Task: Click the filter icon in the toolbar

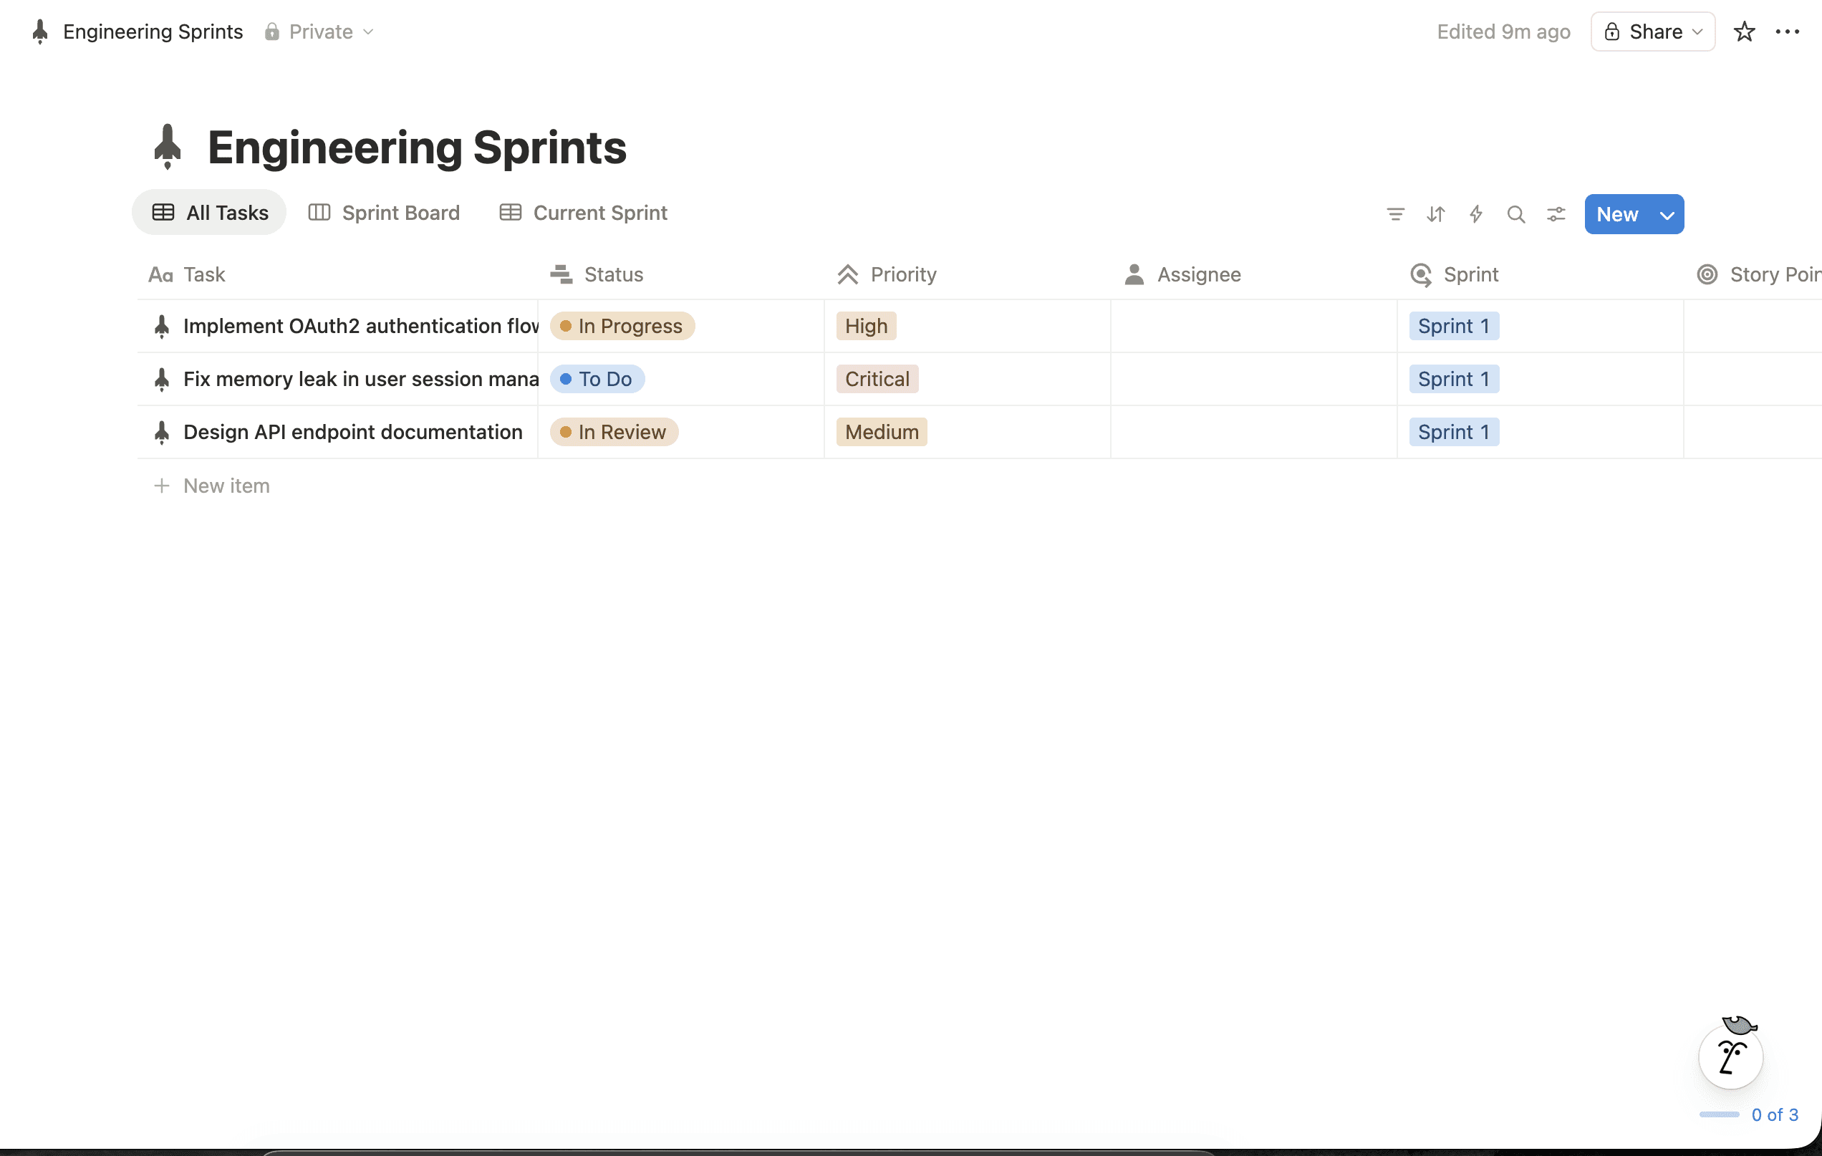Action: pyautogui.click(x=1395, y=214)
